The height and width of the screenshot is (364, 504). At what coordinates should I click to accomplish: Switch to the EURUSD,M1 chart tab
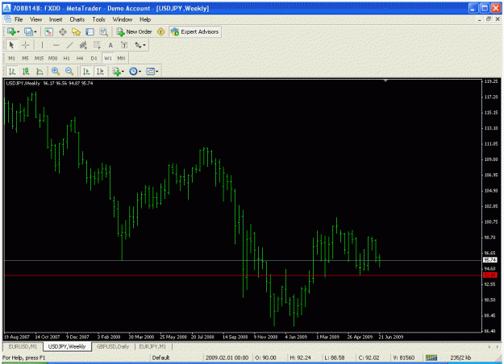tap(23, 346)
